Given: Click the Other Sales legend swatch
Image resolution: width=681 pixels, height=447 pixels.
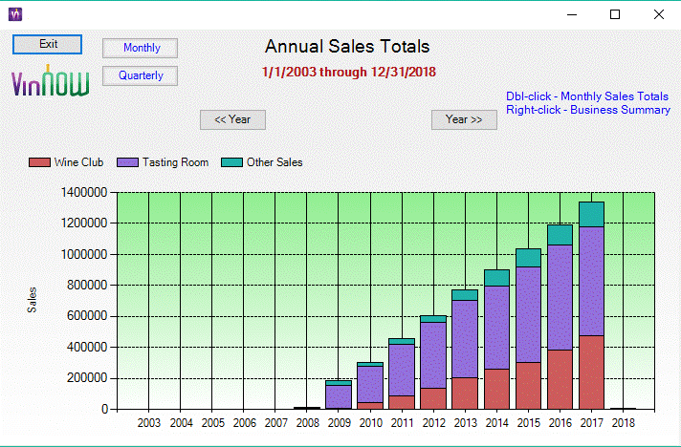Looking at the screenshot, I should [x=231, y=162].
